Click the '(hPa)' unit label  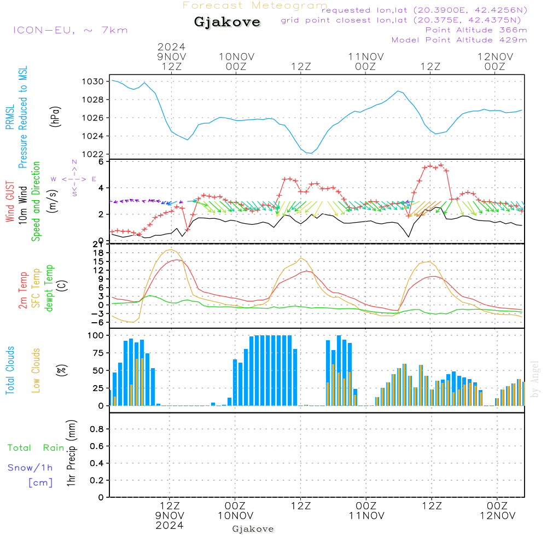55,117
